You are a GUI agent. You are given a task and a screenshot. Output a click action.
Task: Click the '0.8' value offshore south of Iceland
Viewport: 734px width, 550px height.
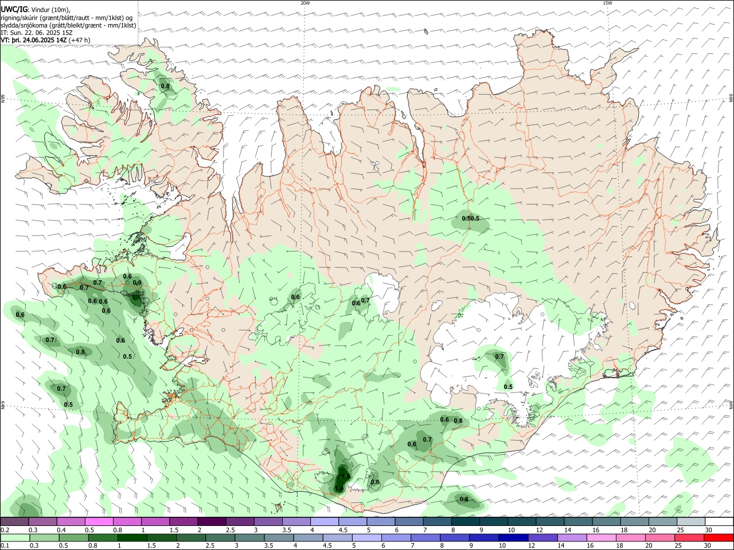click(x=464, y=499)
